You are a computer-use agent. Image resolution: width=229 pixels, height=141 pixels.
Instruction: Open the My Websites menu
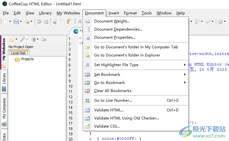68,13
